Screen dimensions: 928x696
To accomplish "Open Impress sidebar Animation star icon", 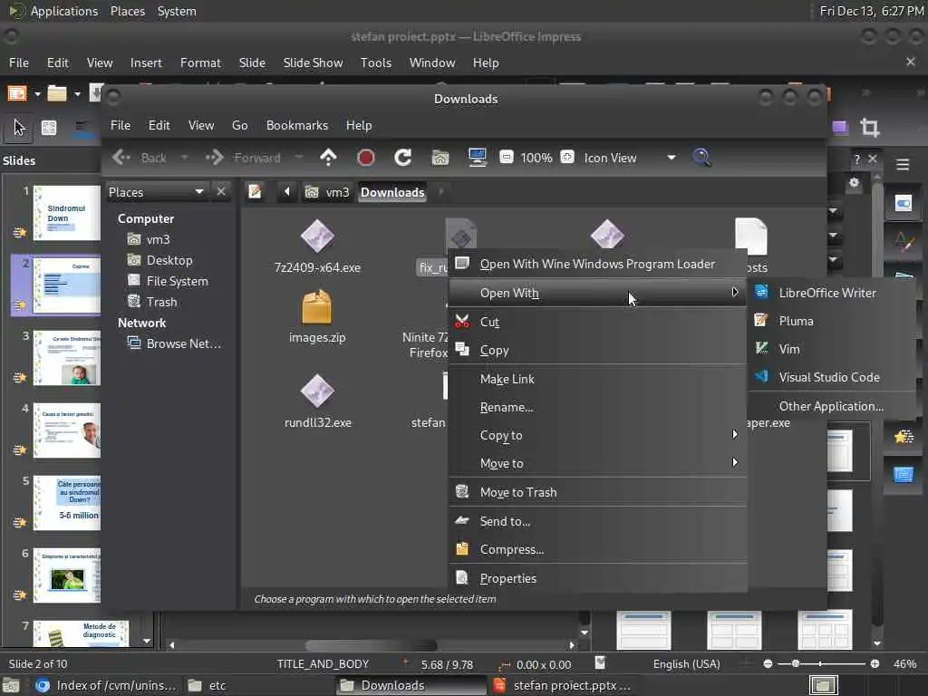I will click(x=904, y=437).
